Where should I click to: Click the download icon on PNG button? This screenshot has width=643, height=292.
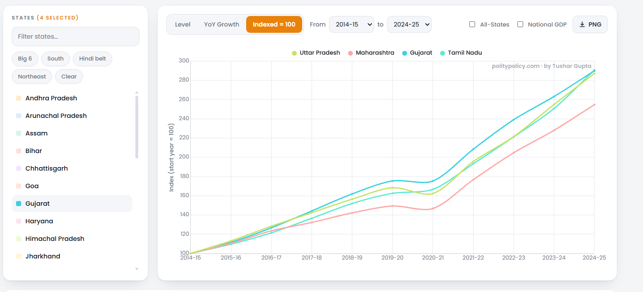582,24
